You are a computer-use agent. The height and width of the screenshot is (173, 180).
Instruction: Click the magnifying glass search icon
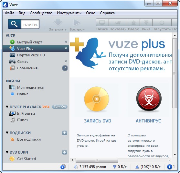pyautogui.click(x=14, y=24)
